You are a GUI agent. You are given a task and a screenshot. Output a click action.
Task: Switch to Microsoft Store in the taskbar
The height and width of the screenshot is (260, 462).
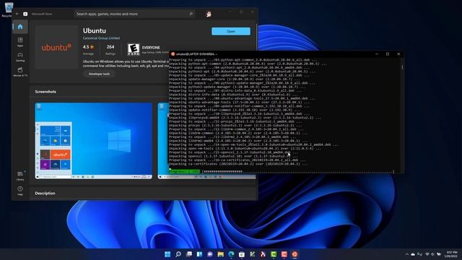pyautogui.click(x=242, y=254)
